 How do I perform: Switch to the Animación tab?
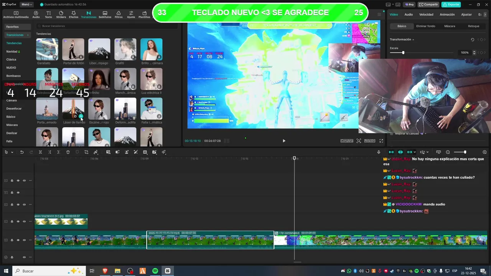[447, 15]
